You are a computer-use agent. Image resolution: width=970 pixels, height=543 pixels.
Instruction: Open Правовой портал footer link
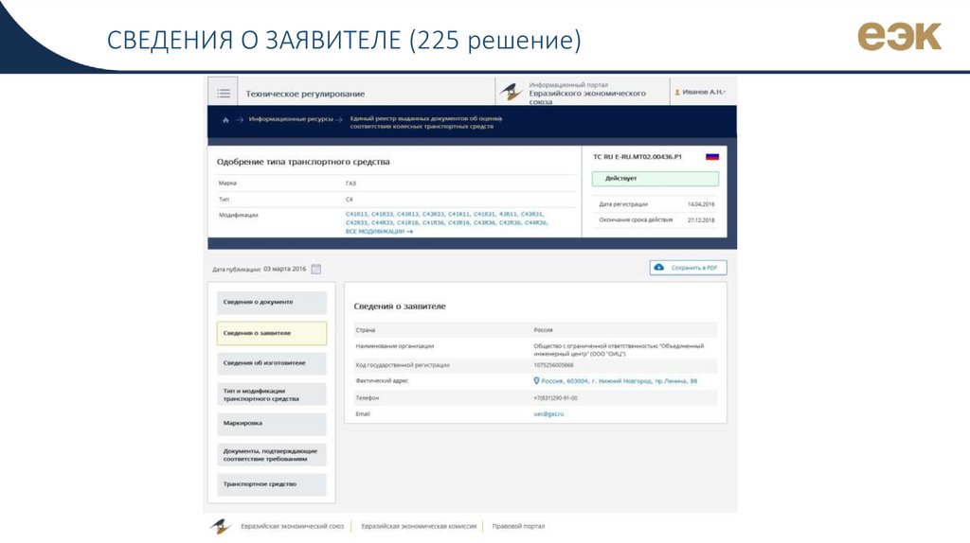click(518, 526)
